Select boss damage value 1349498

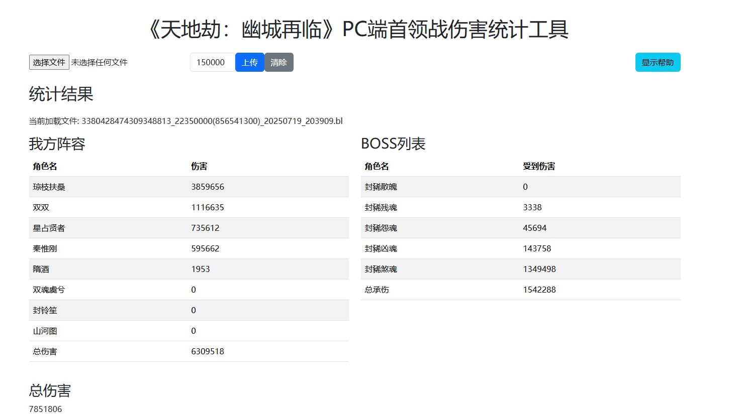(x=539, y=269)
